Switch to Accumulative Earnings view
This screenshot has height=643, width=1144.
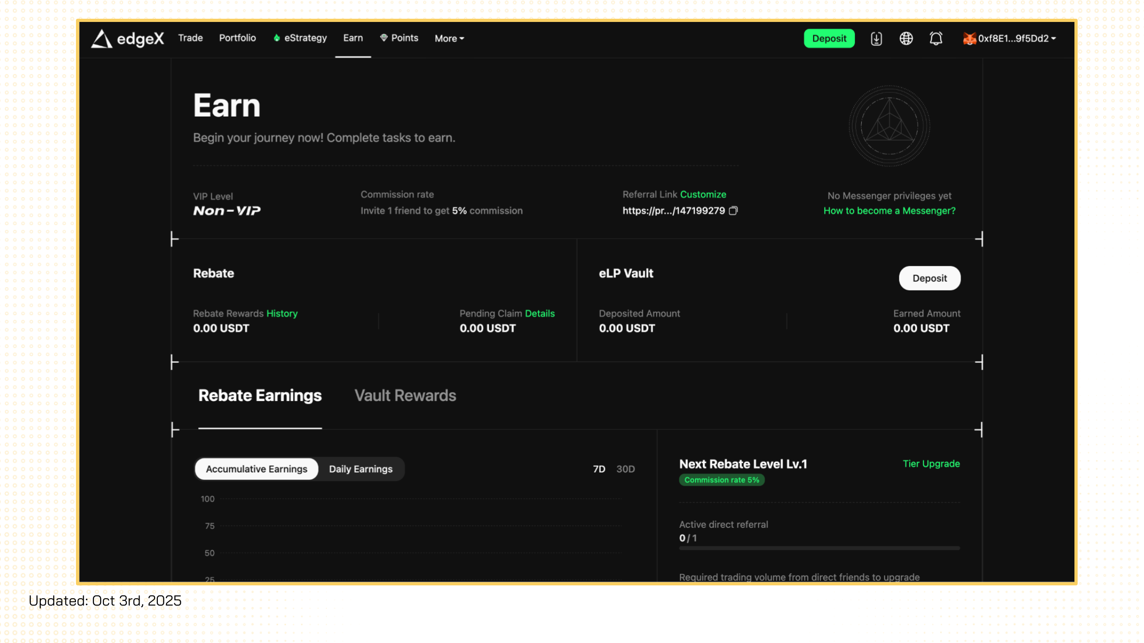point(256,469)
